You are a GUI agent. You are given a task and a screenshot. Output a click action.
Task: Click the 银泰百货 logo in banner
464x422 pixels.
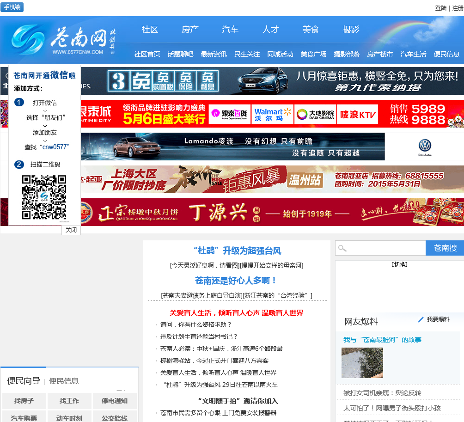pos(230,114)
